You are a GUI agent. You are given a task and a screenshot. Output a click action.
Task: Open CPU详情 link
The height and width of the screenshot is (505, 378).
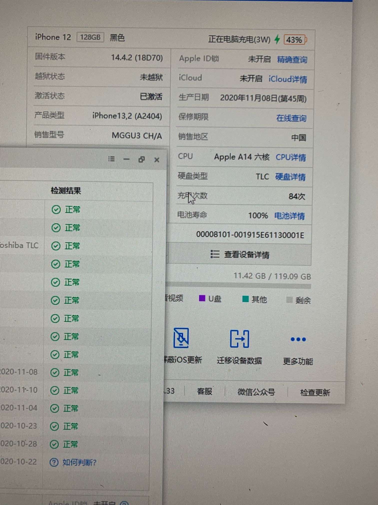coord(291,157)
